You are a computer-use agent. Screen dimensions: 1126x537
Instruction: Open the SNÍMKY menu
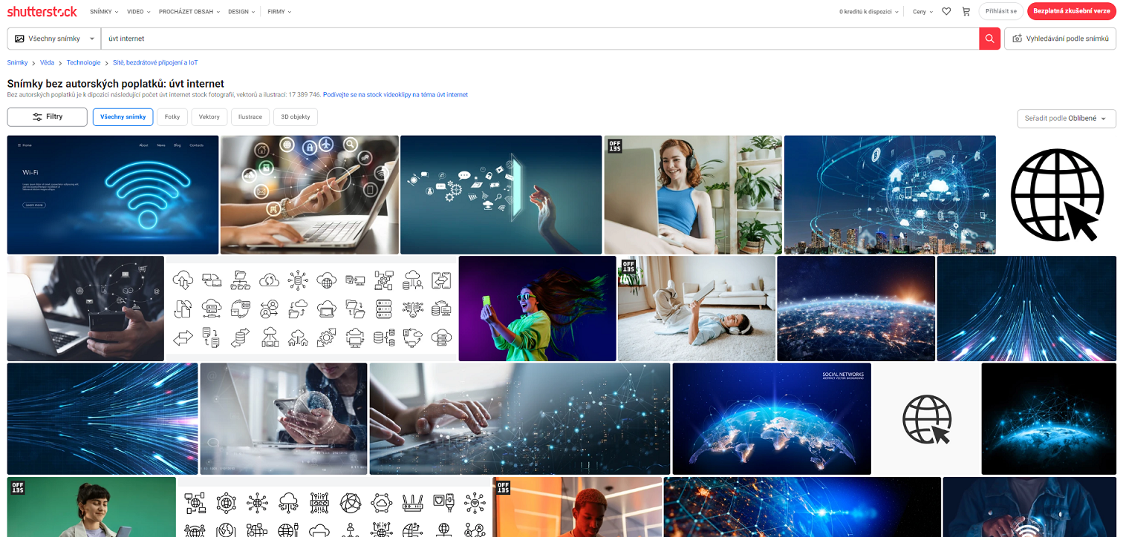(x=103, y=11)
